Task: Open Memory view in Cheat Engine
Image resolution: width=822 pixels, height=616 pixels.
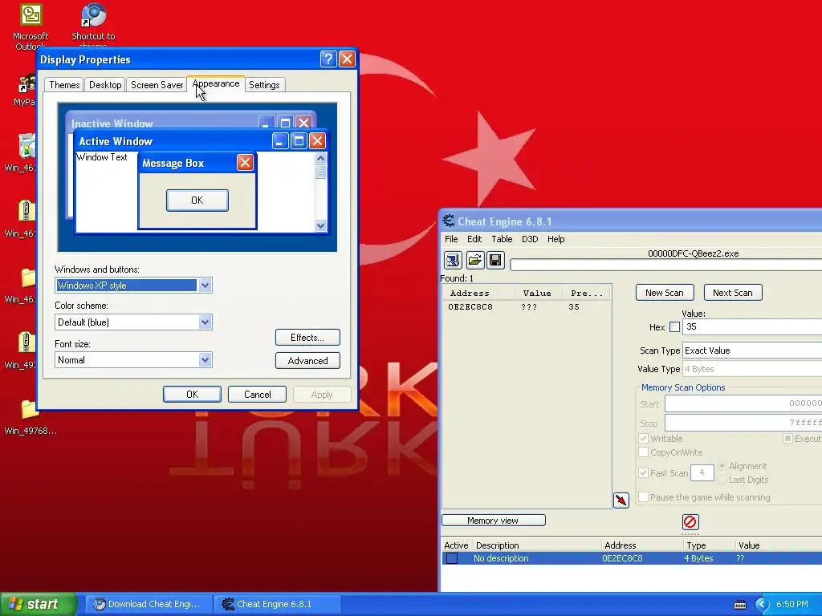Action: [x=494, y=520]
